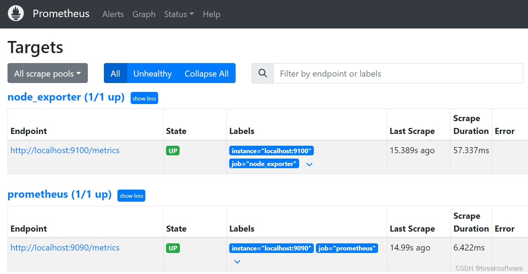528x274 pixels.
Task: Open the All scrape pools dropdown
Action: pos(47,73)
